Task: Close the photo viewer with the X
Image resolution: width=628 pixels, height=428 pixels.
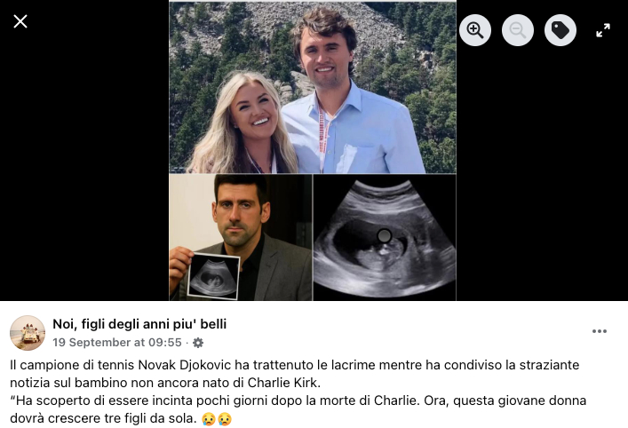Action: point(20,21)
